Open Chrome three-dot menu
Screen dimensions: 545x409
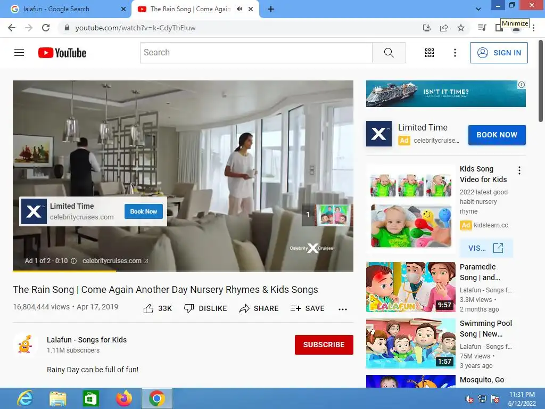click(x=533, y=28)
